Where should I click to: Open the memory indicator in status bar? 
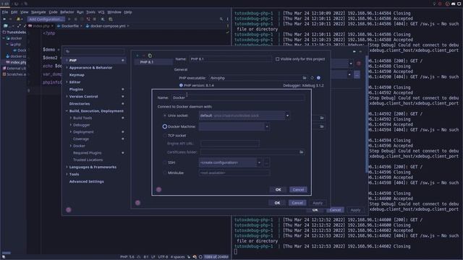216,257
